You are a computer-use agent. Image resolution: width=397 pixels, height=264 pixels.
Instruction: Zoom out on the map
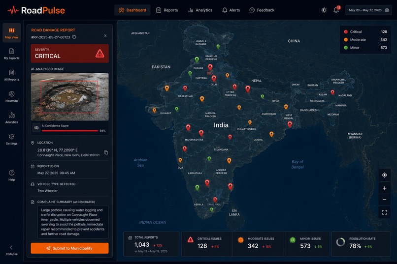click(384, 199)
